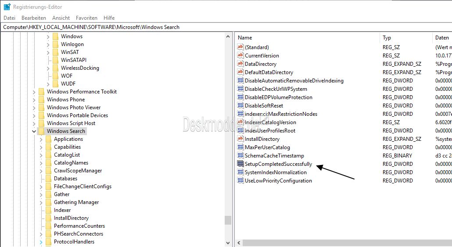The width and height of the screenshot is (452, 247).
Task: Click the DisableSoftReset DWORD value icon
Action: coord(240,106)
